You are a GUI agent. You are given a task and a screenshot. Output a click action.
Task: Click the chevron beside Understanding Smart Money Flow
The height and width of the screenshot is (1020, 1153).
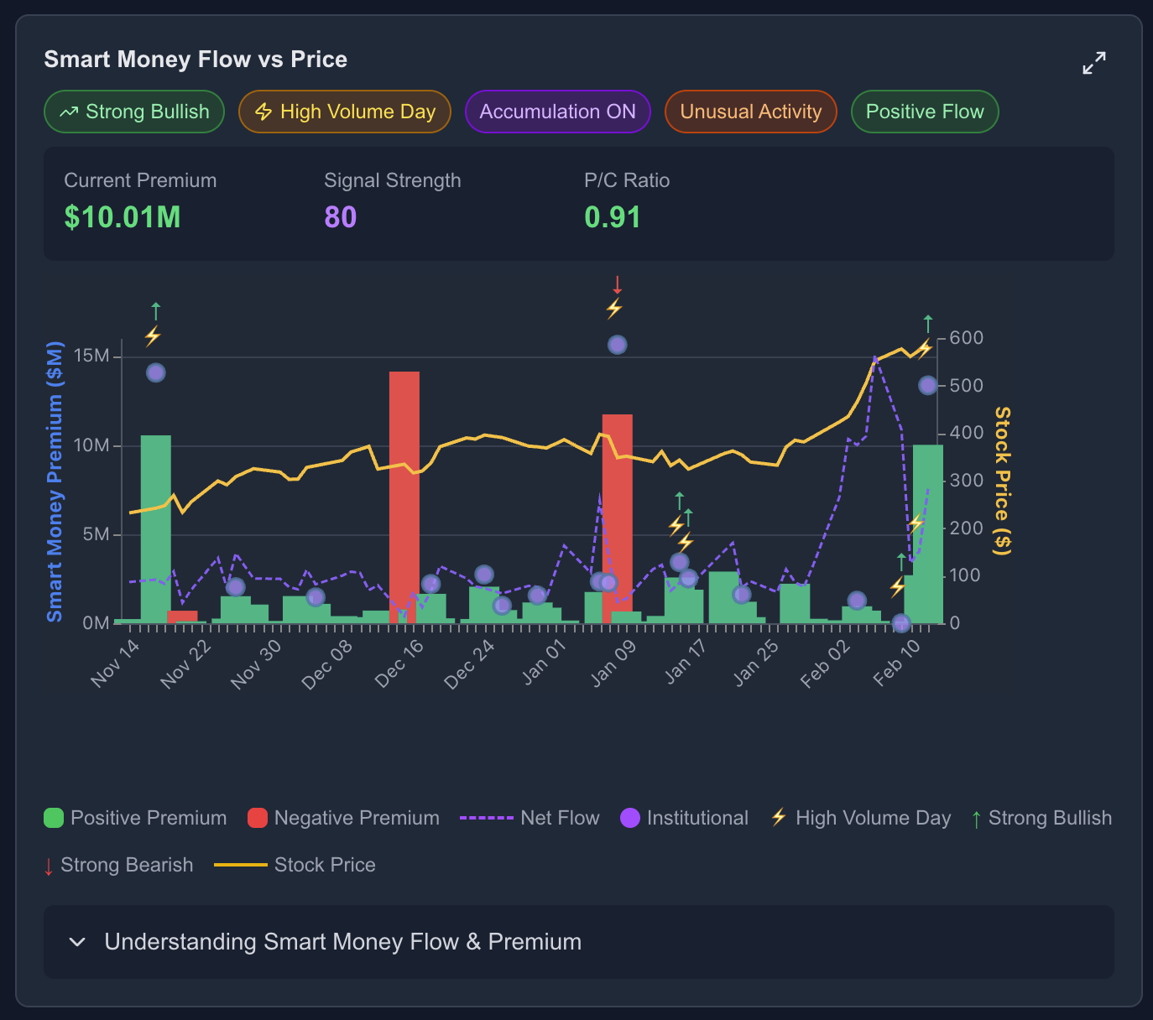(x=76, y=942)
